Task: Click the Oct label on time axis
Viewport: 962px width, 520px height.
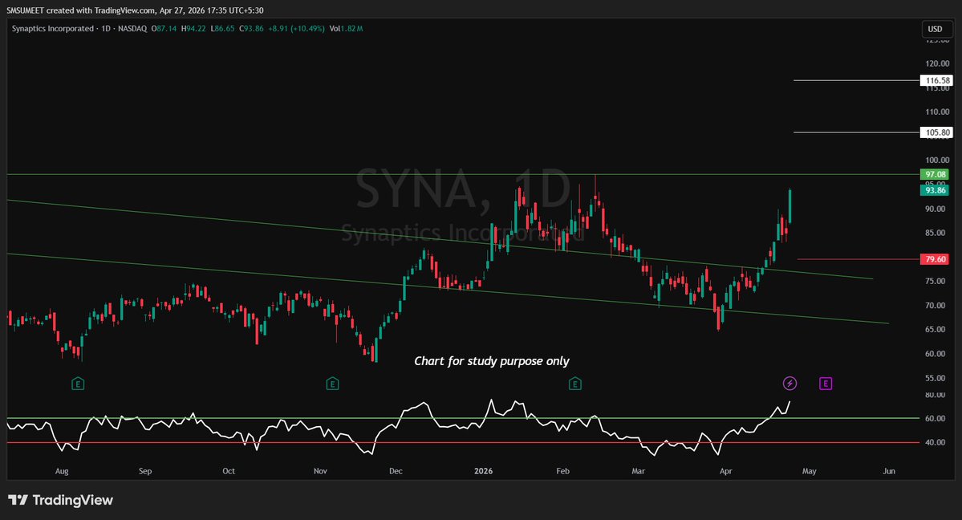Action: coord(228,471)
